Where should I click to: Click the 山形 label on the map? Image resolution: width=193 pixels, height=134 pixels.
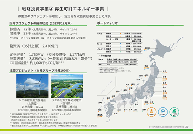click(146, 75)
